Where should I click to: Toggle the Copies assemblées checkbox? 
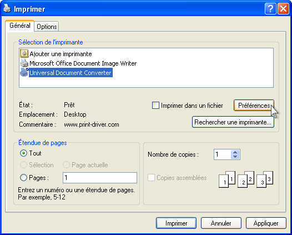coord(151,177)
